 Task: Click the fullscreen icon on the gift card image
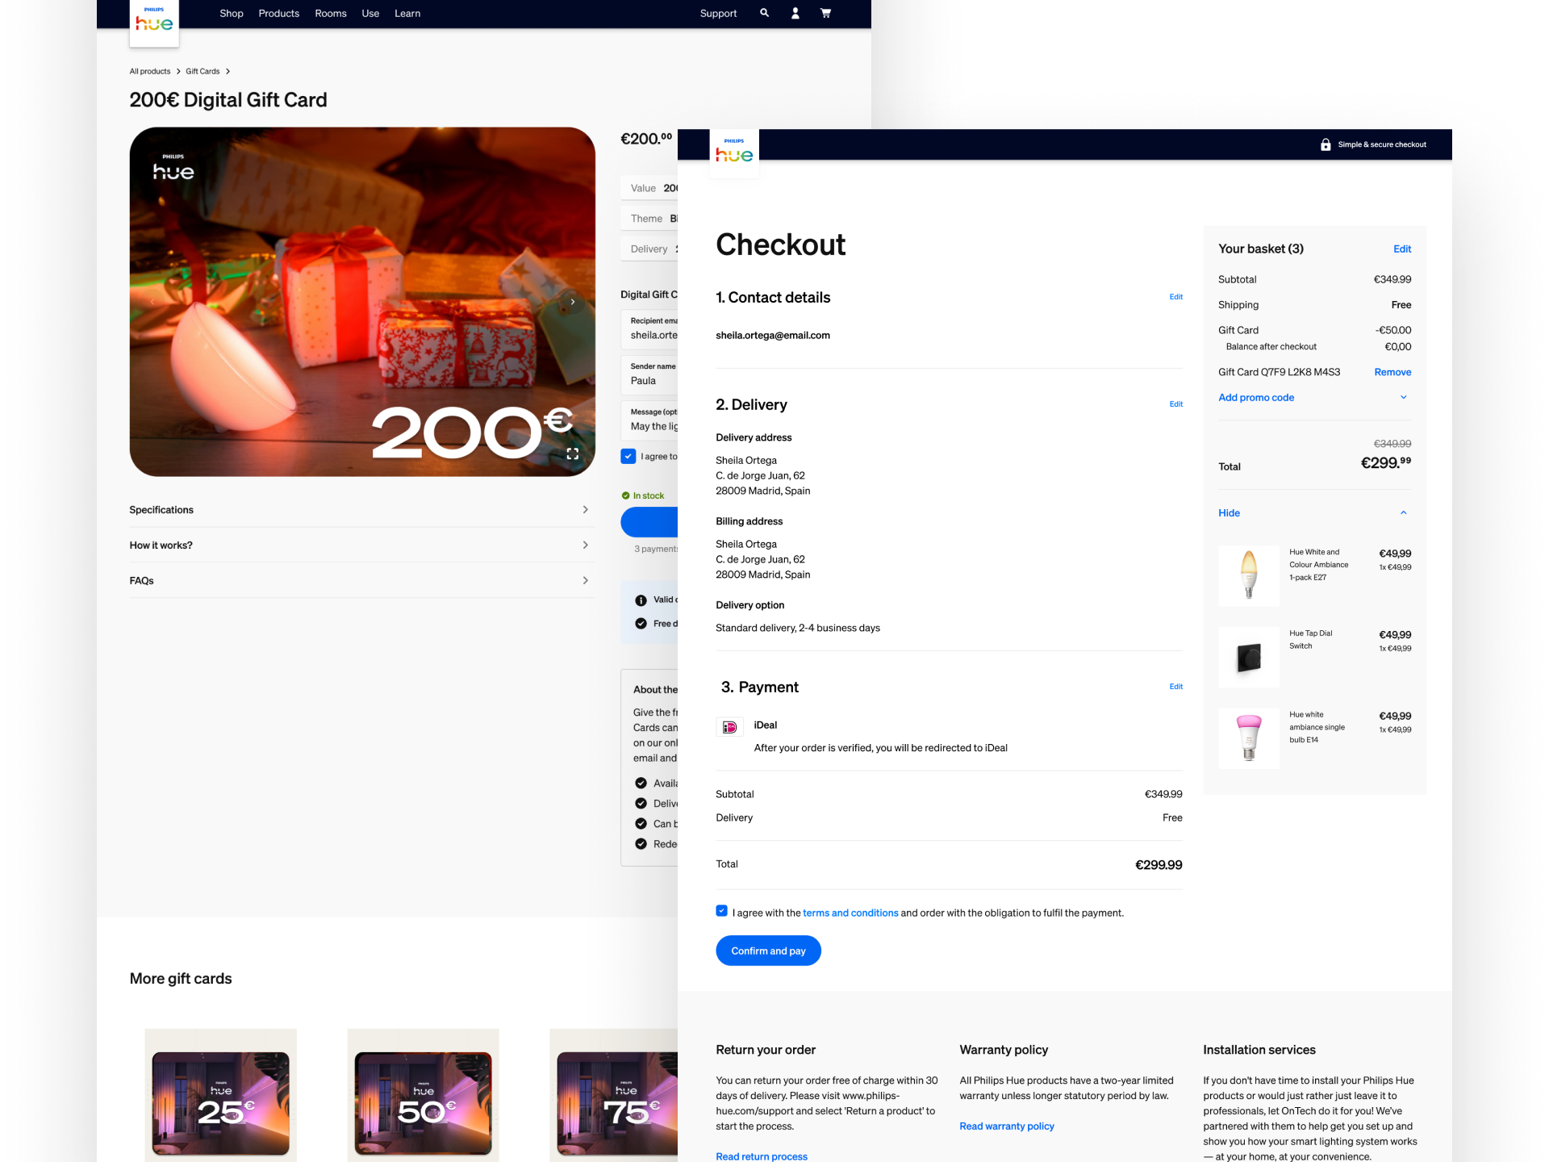pos(573,454)
